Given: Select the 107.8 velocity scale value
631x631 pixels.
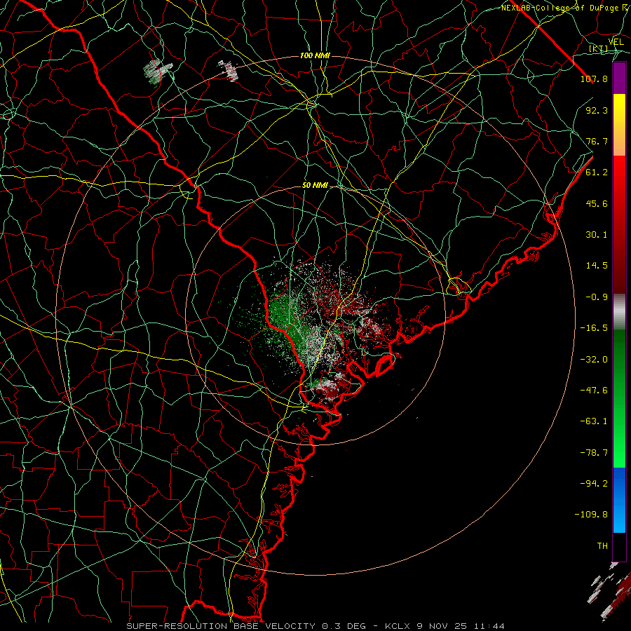Looking at the screenshot, I should (x=594, y=79).
